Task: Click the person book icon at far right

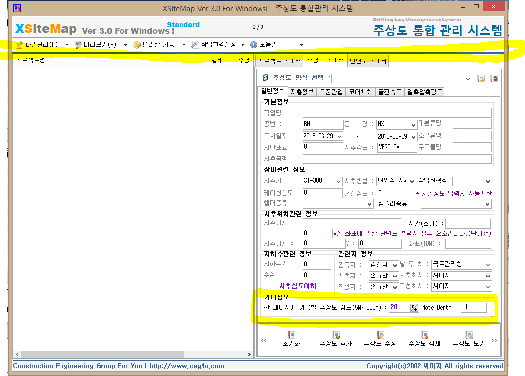Action: [494, 79]
